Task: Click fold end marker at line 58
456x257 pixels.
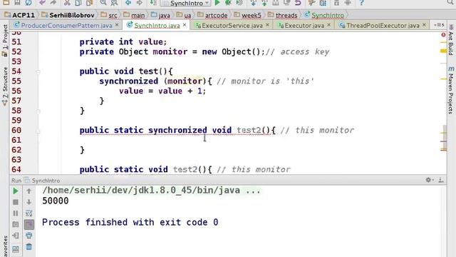Action: tap(38, 111)
